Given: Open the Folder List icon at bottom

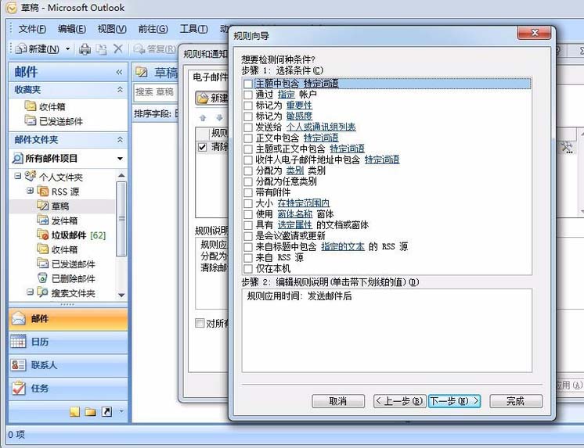Looking at the screenshot, I should (90, 411).
